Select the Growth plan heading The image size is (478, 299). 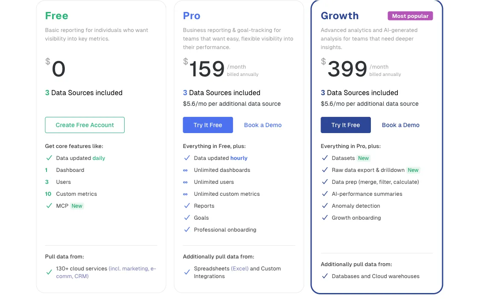click(x=340, y=16)
